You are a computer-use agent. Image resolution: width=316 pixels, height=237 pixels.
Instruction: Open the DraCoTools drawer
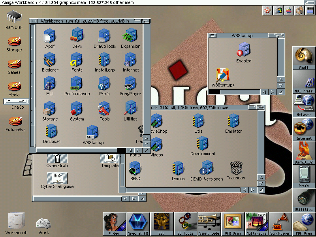(105, 36)
